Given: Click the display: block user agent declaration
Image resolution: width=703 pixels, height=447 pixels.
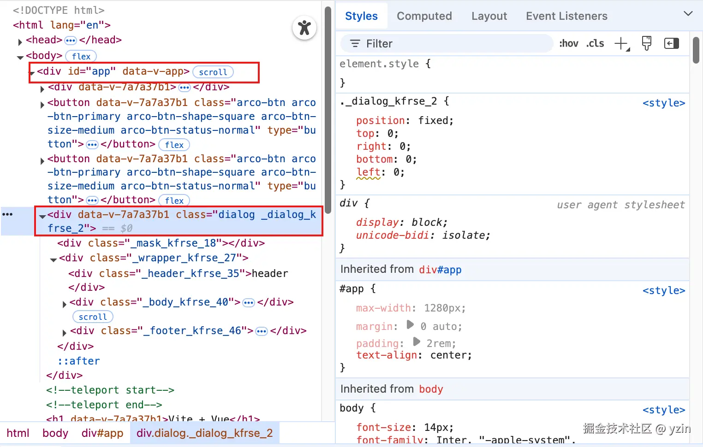Looking at the screenshot, I should [401, 223].
